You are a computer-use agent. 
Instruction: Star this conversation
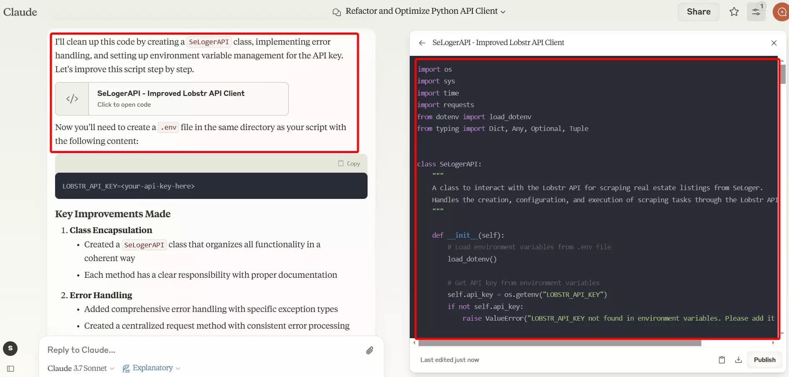coord(734,12)
